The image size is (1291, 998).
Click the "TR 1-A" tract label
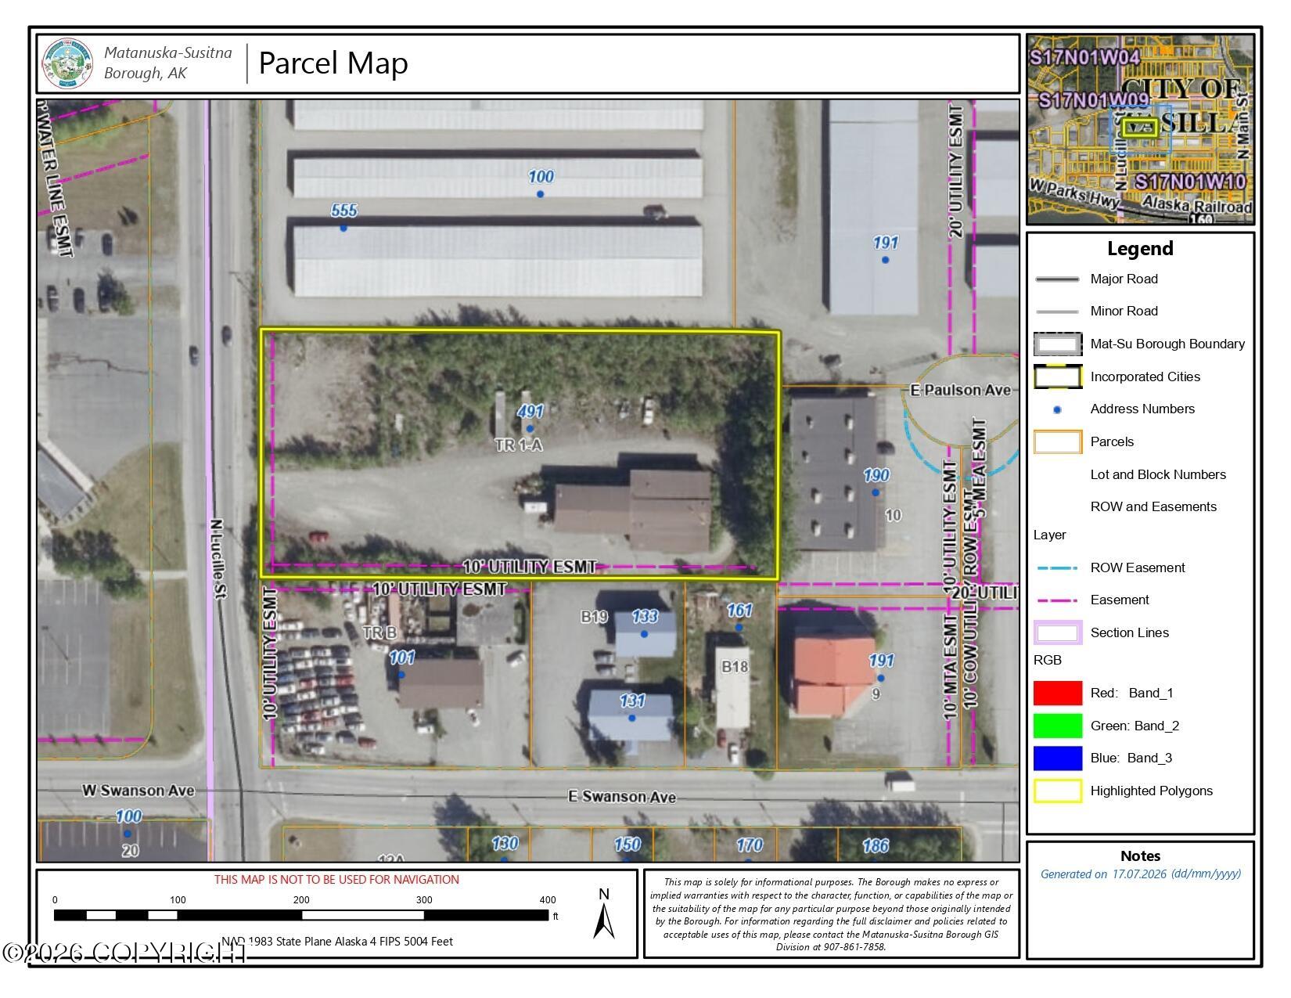(519, 445)
